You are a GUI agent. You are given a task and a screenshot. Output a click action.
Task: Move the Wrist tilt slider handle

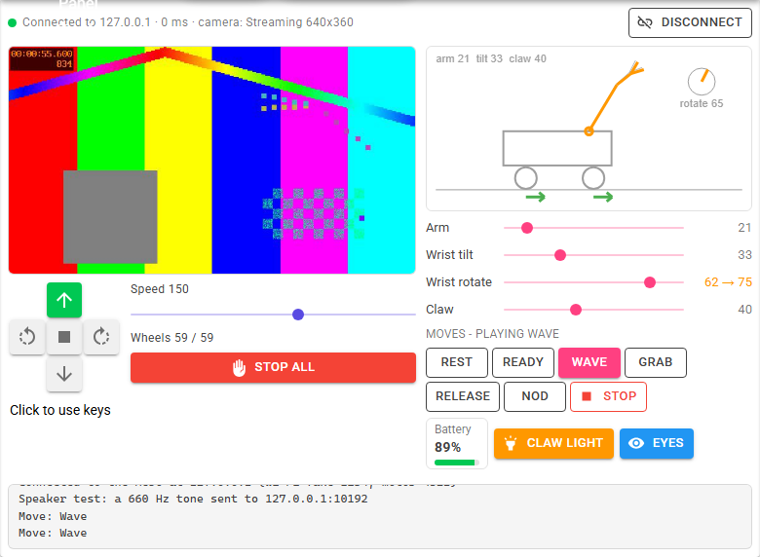[560, 255]
